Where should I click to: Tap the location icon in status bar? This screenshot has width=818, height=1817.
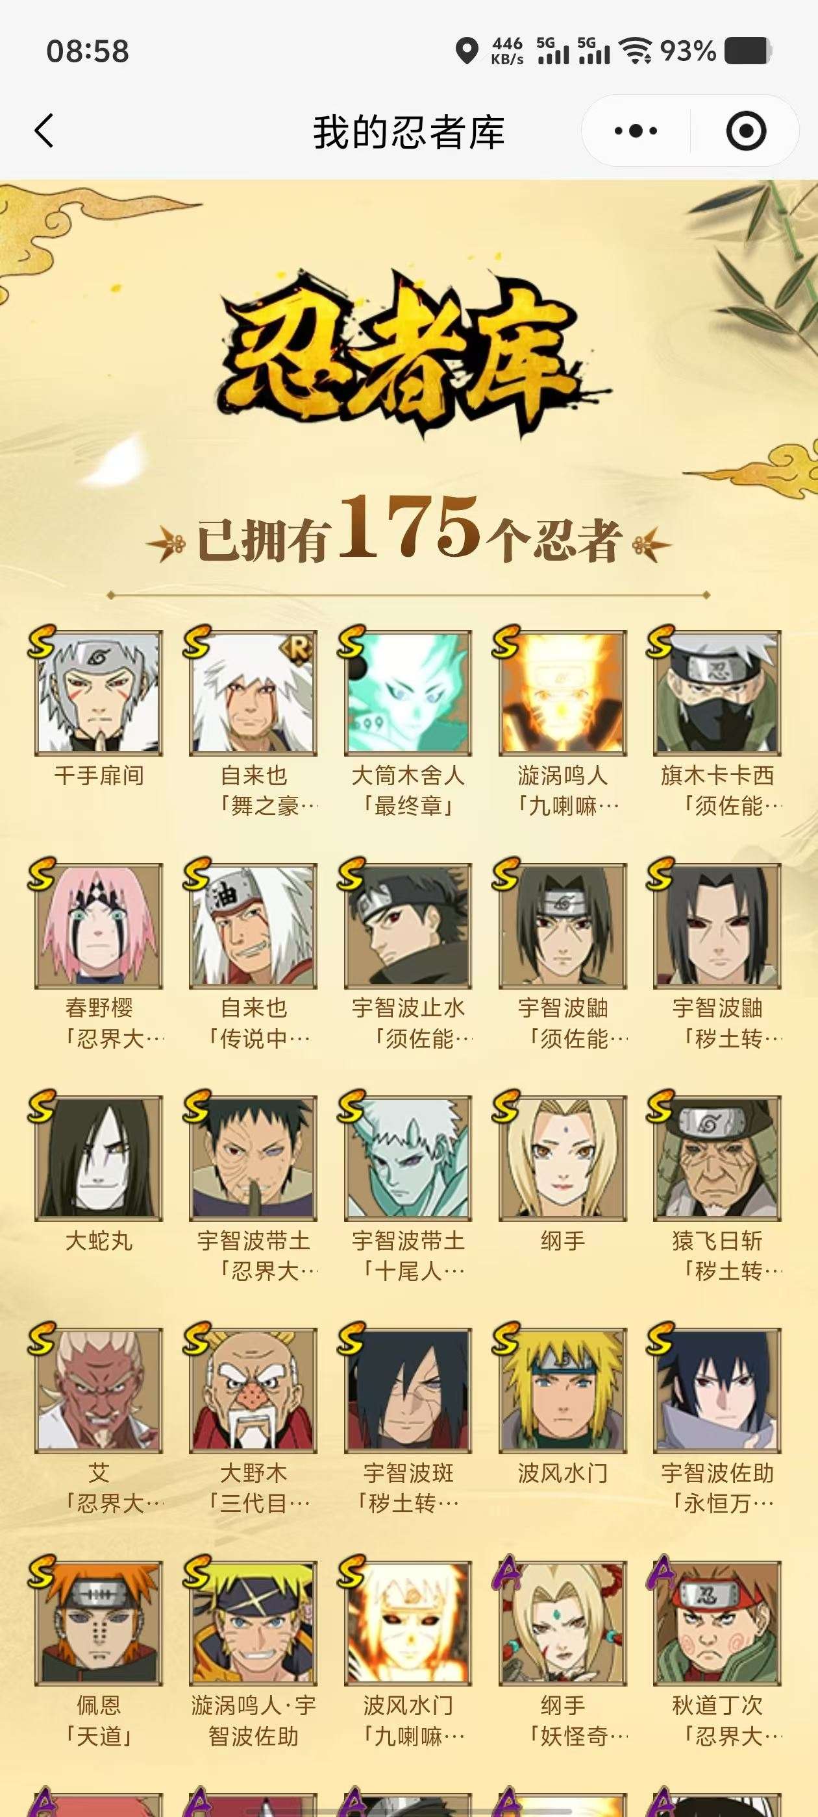tap(467, 51)
